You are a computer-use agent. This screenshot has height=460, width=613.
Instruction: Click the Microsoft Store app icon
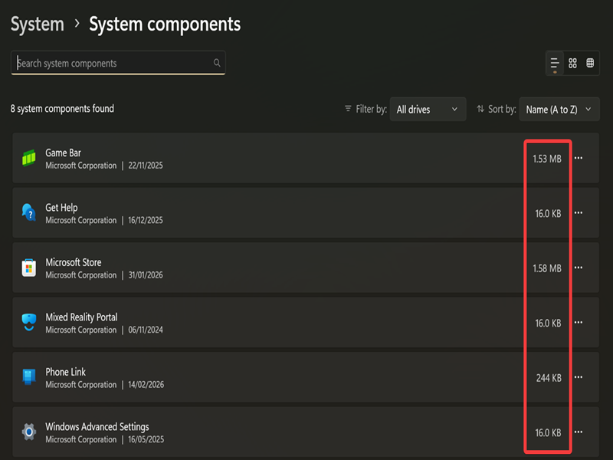[28, 268]
